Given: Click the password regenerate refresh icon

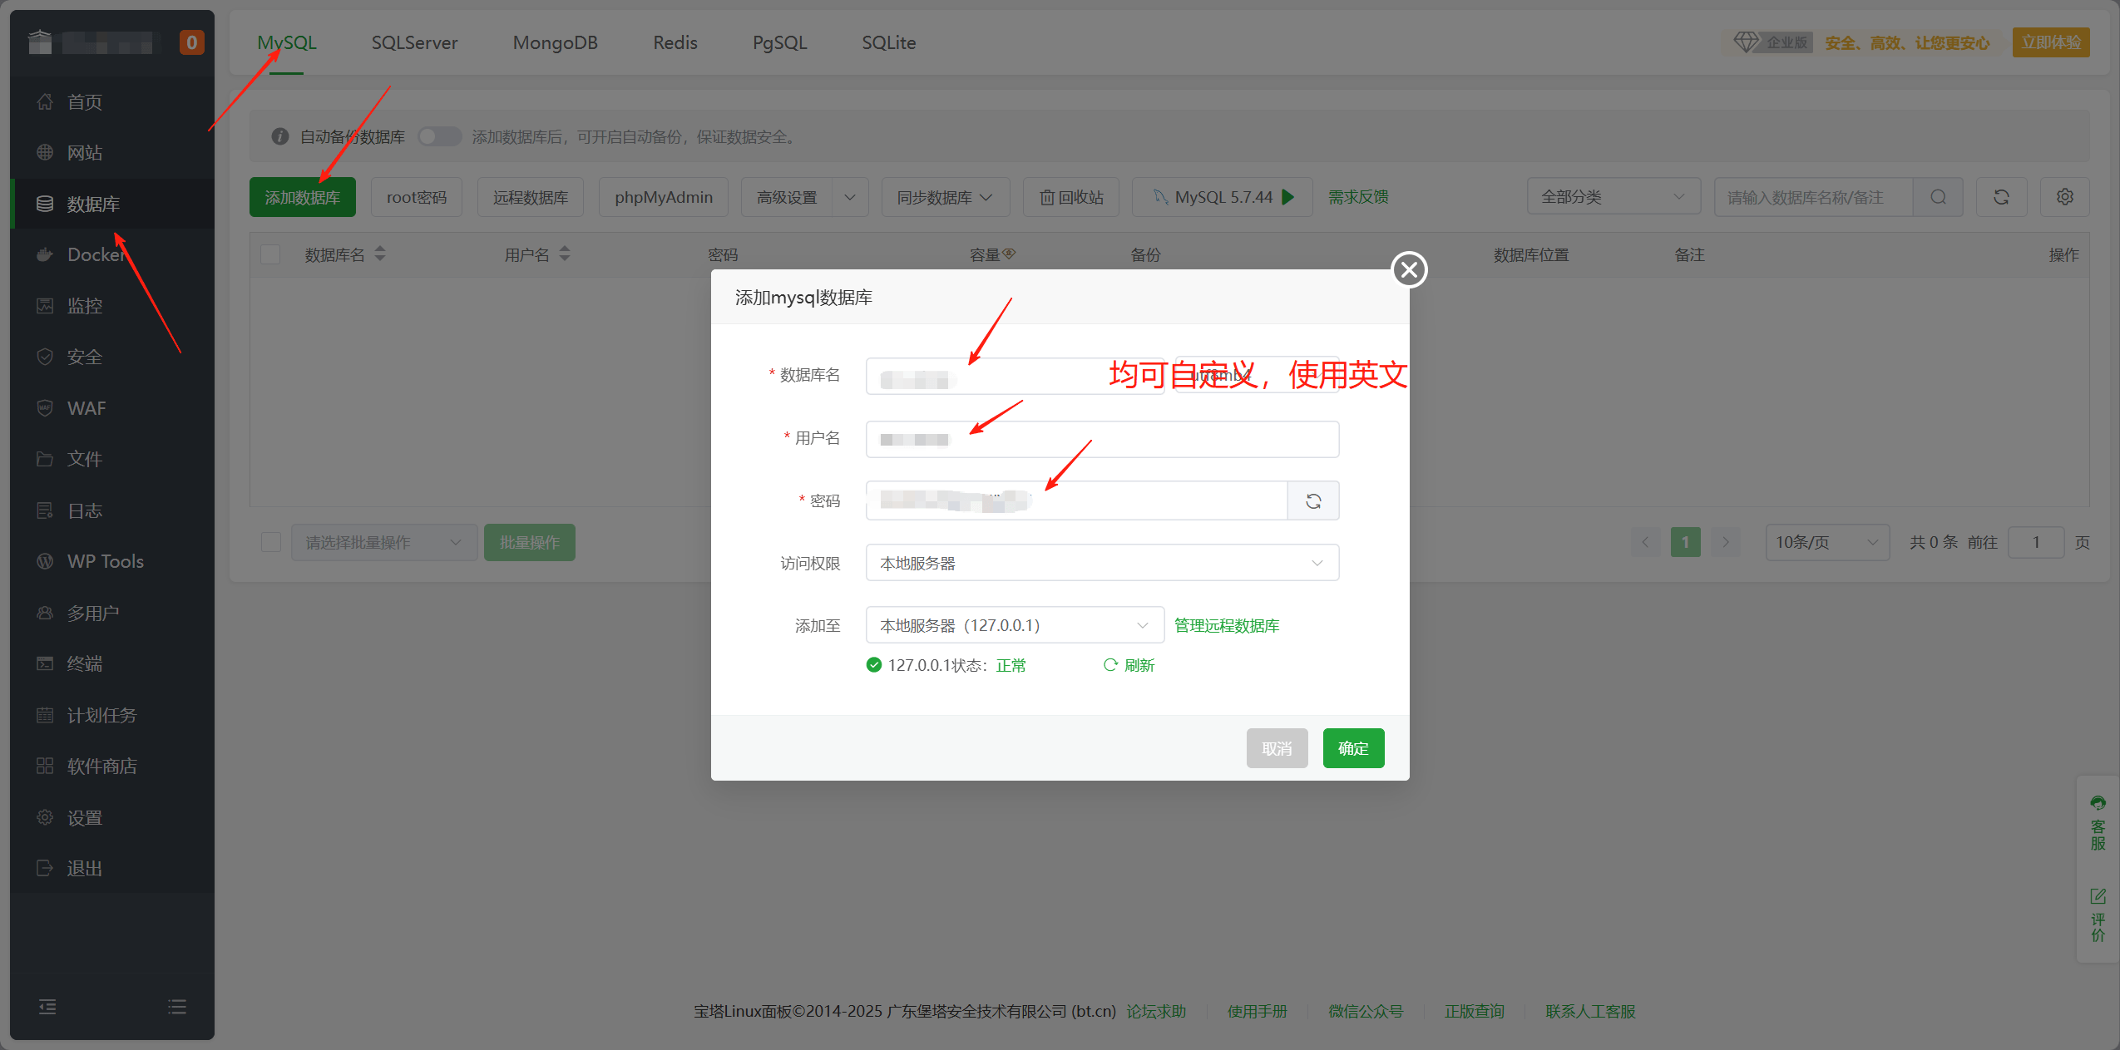Looking at the screenshot, I should pyautogui.click(x=1312, y=501).
